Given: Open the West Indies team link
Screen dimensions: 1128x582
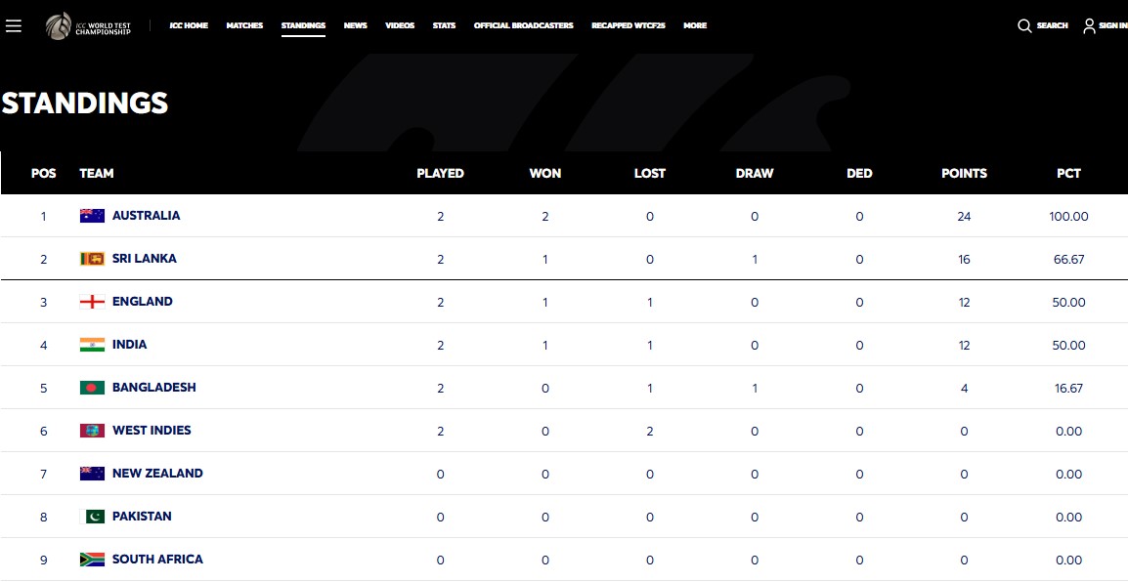Looking at the screenshot, I should pos(152,431).
